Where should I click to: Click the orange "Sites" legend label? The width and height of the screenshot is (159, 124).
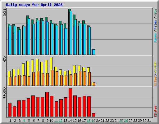[155, 81]
